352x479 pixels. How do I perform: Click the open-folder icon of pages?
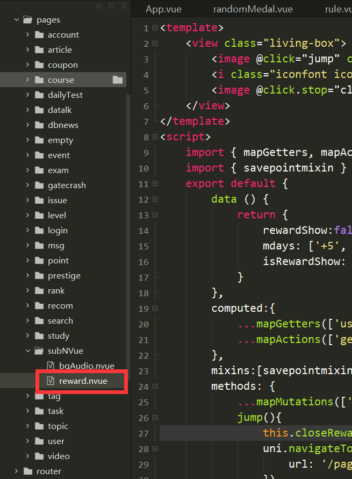[x=28, y=20]
